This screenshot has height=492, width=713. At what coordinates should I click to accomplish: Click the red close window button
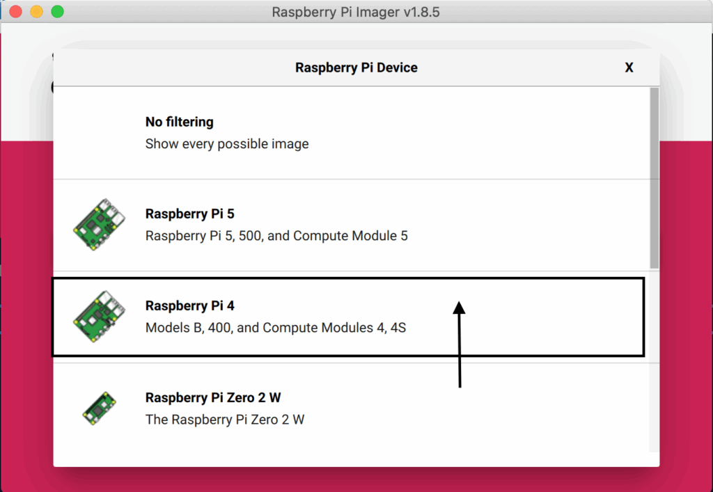[x=16, y=11]
